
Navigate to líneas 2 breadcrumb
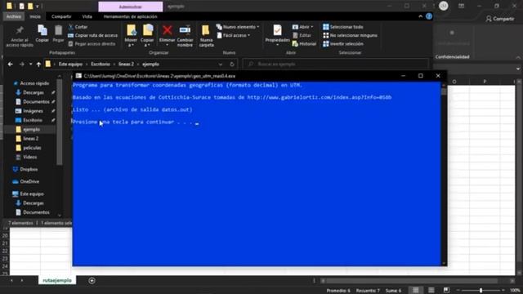(126, 64)
